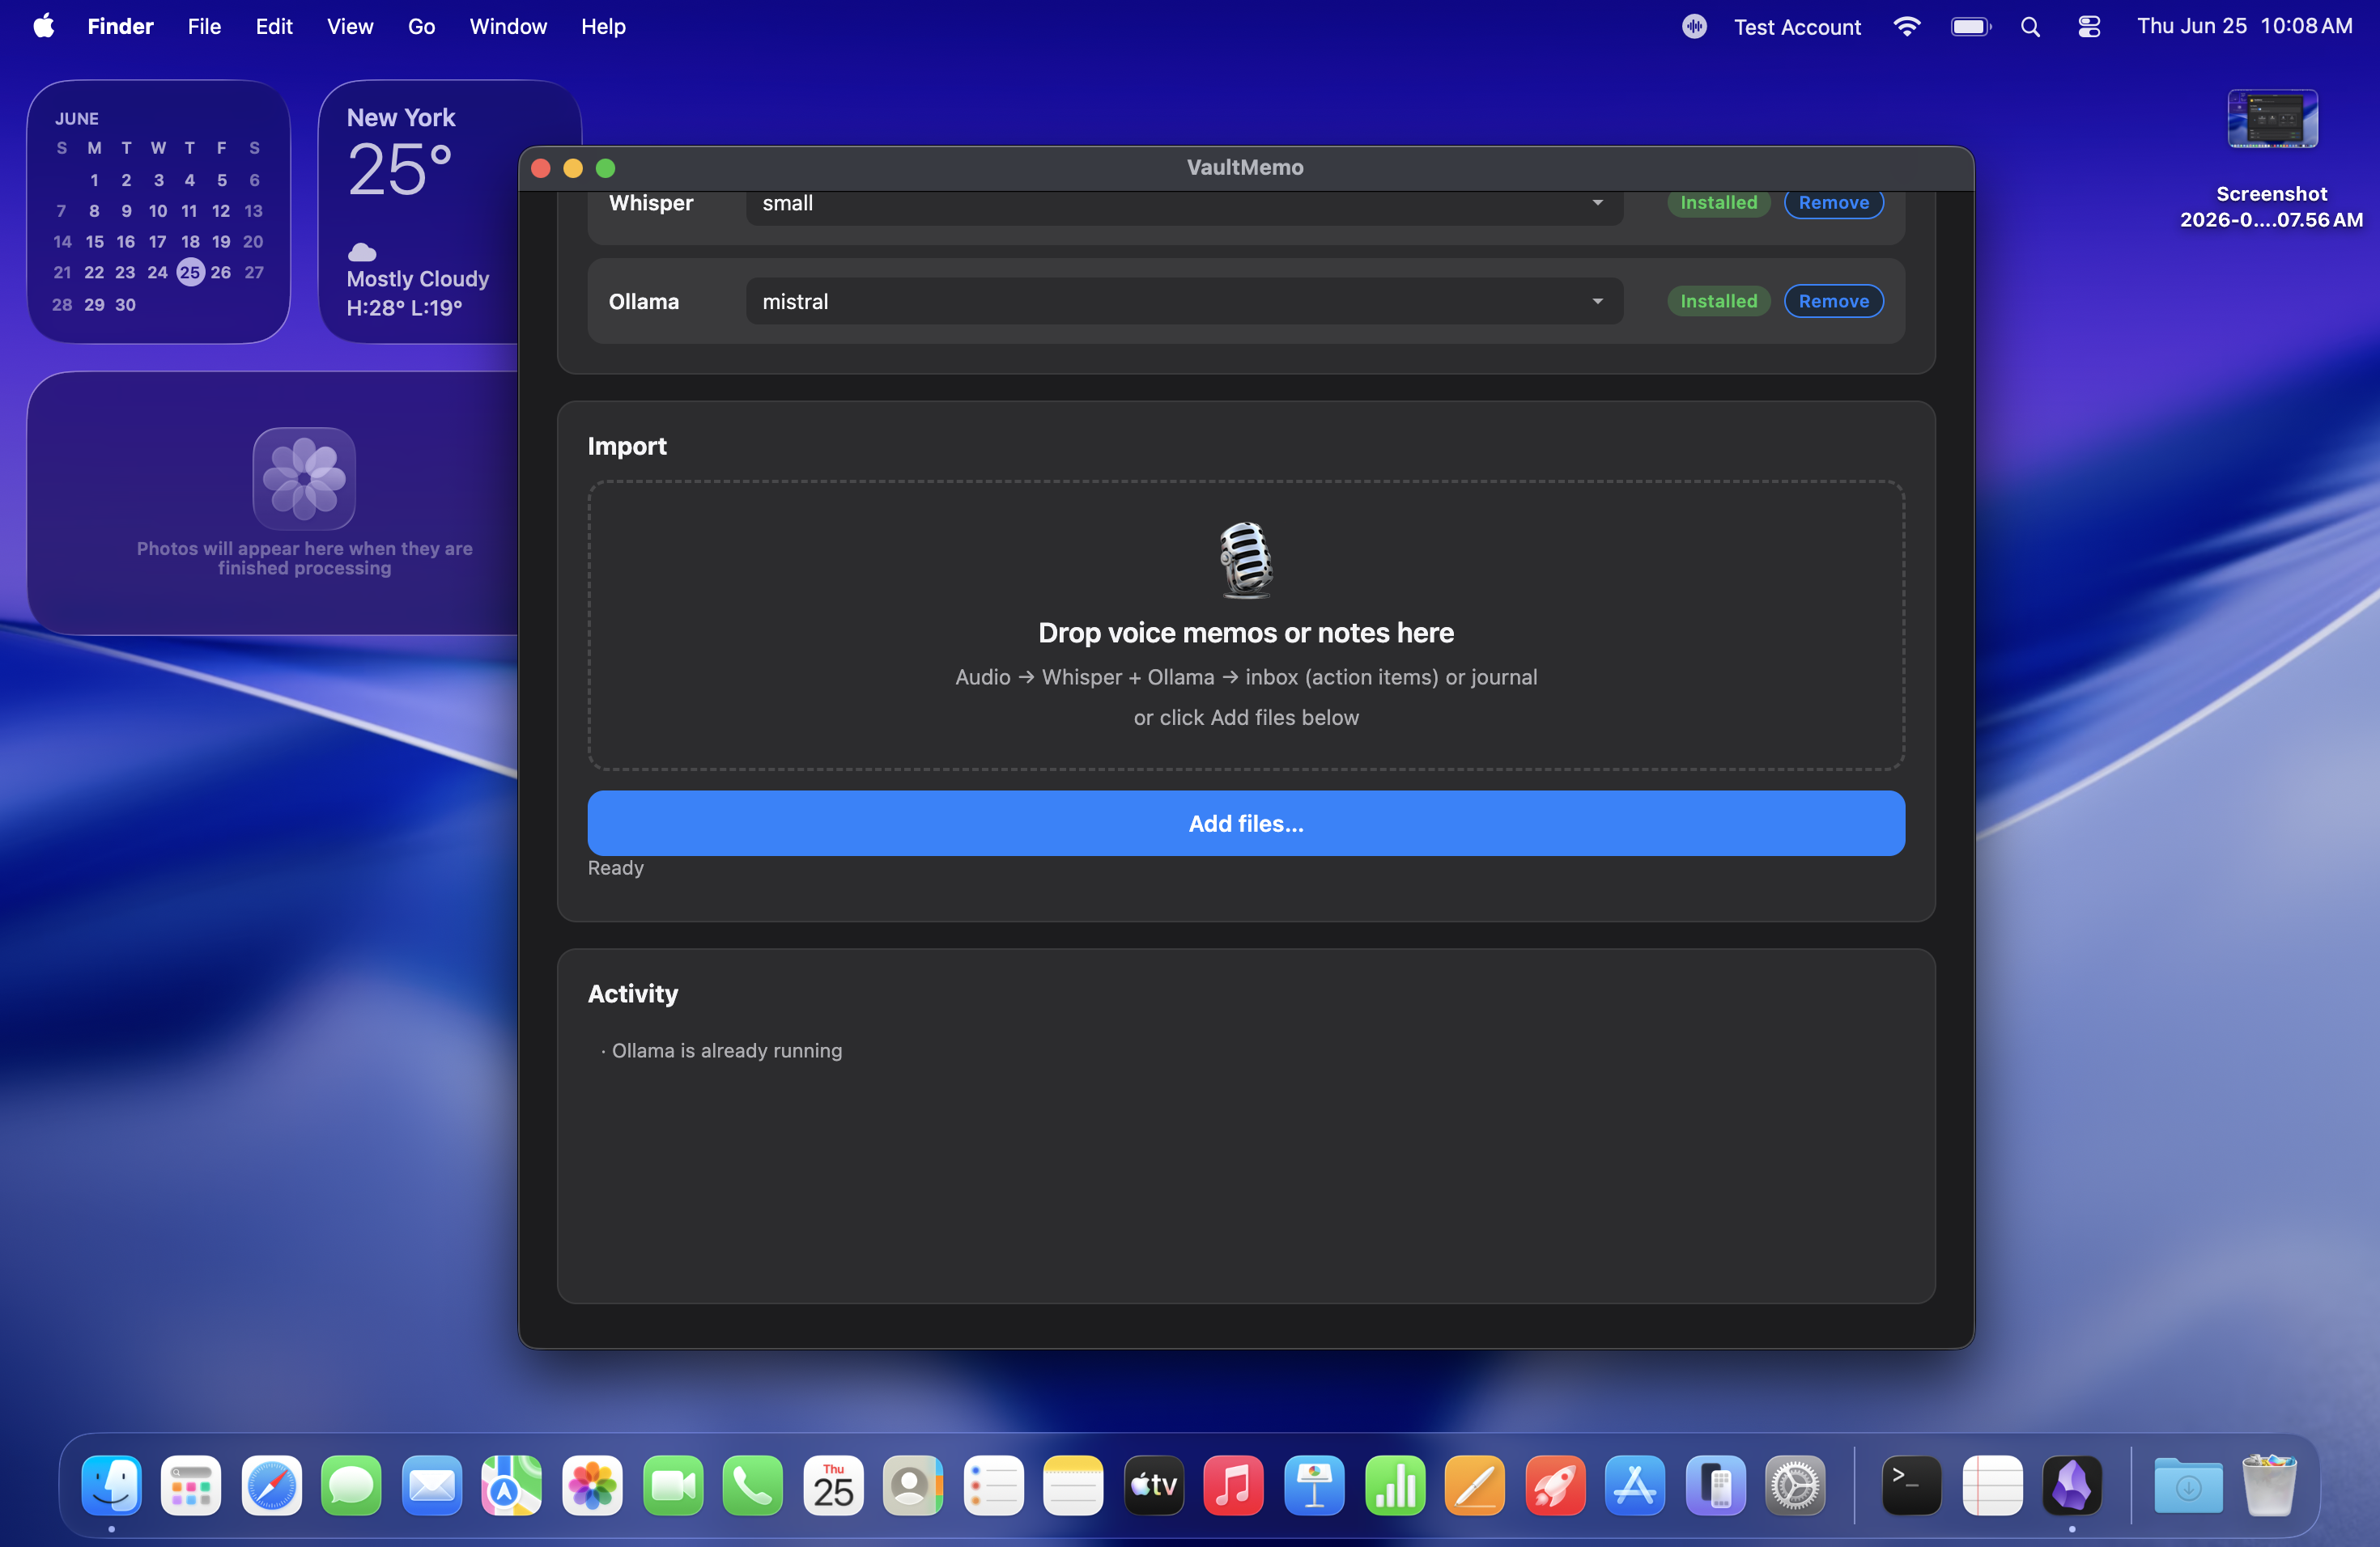Open Control Center from the menu bar

[x=2089, y=27]
